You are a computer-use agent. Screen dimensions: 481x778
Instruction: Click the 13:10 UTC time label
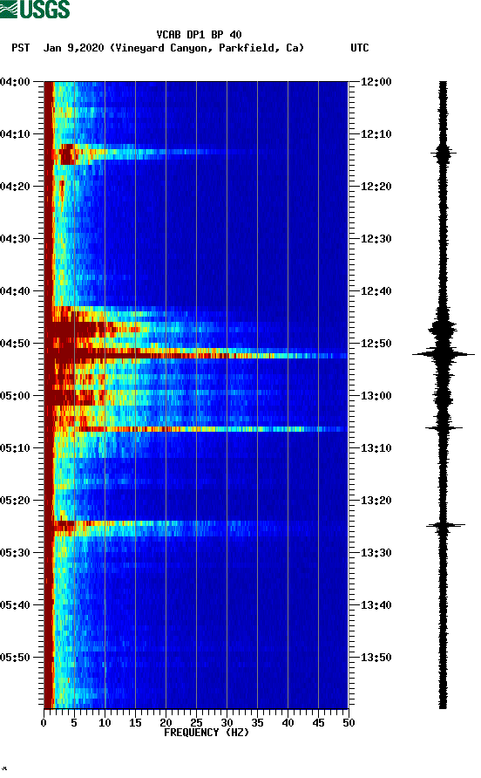point(376,448)
